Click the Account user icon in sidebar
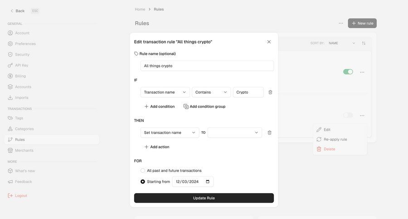The height and width of the screenshot is (219, 408). pos(10,33)
